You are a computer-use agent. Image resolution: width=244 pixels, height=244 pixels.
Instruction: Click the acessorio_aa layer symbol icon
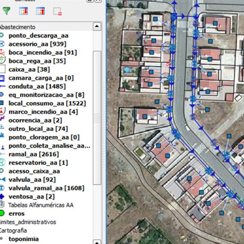2,44
